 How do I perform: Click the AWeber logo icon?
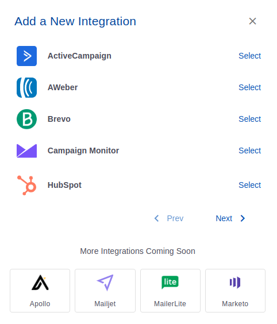pyautogui.click(x=26, y=88)
